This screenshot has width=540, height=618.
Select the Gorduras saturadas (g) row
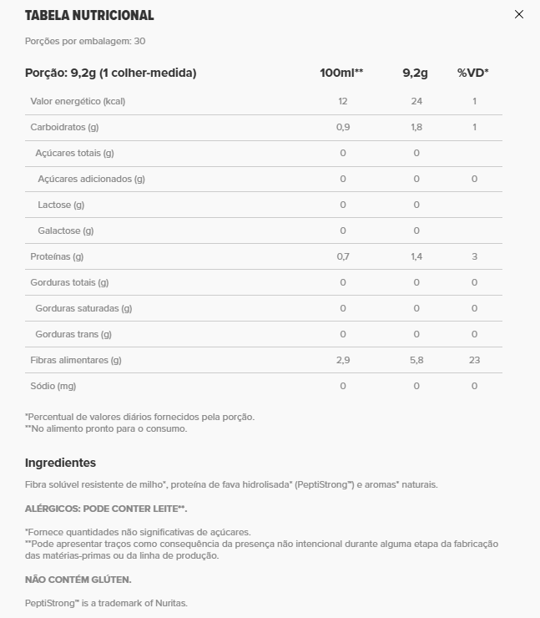point(264,308)
